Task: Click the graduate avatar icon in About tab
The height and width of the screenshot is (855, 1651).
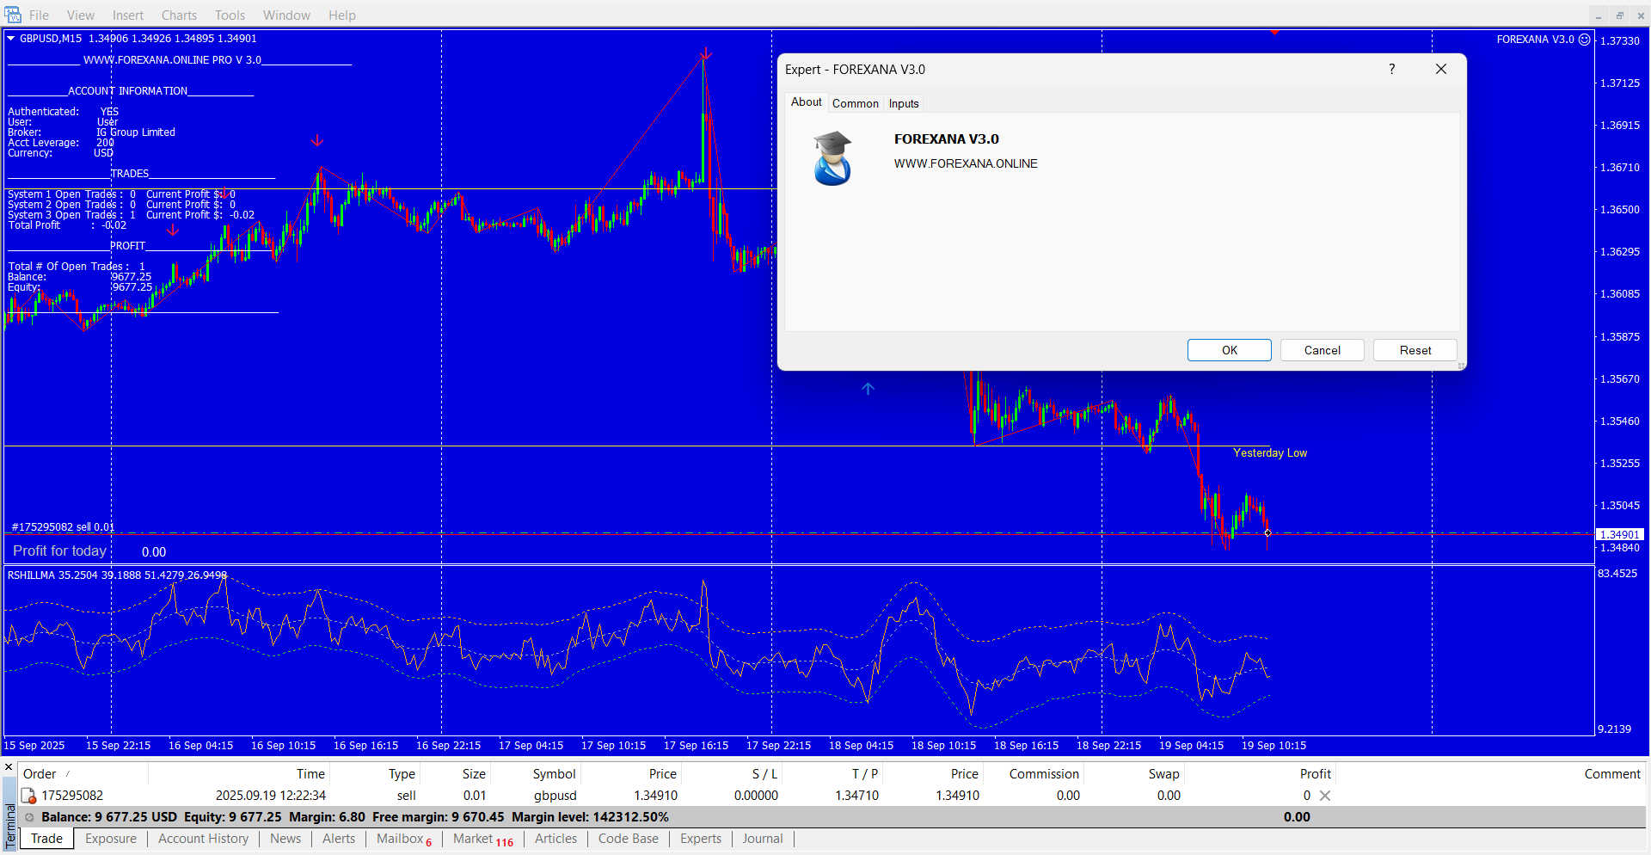Action: [x=832, y=158]
